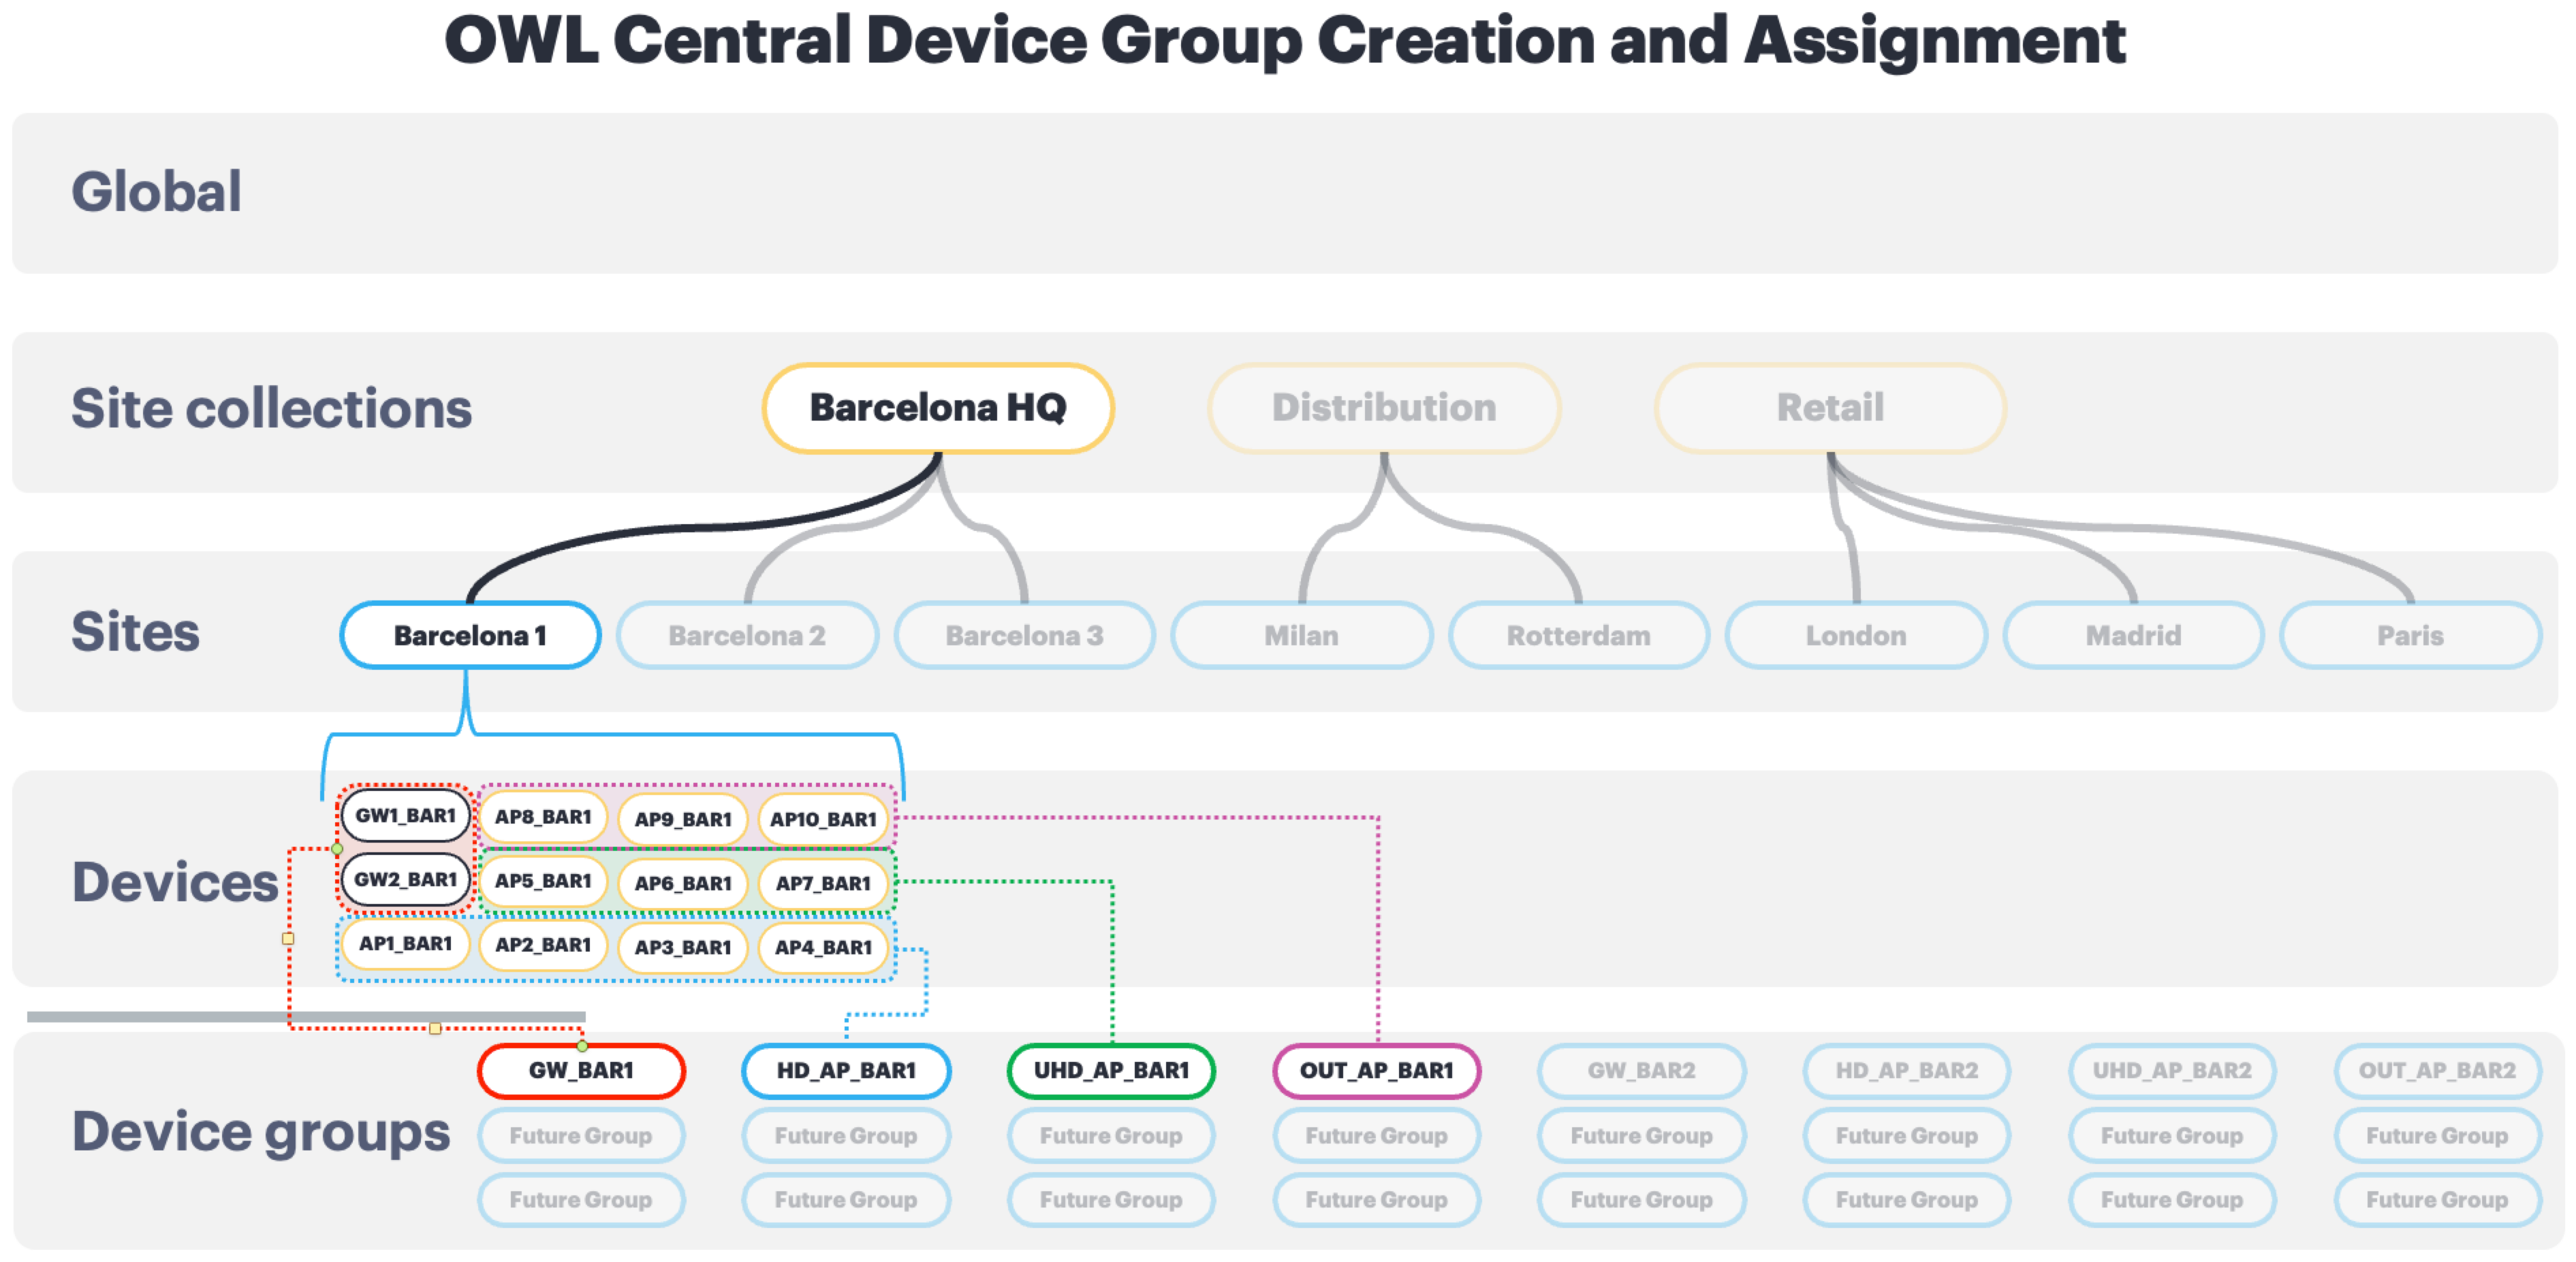Select the Barcelona 1 site

pyautogui.click(x=470, y=636)
